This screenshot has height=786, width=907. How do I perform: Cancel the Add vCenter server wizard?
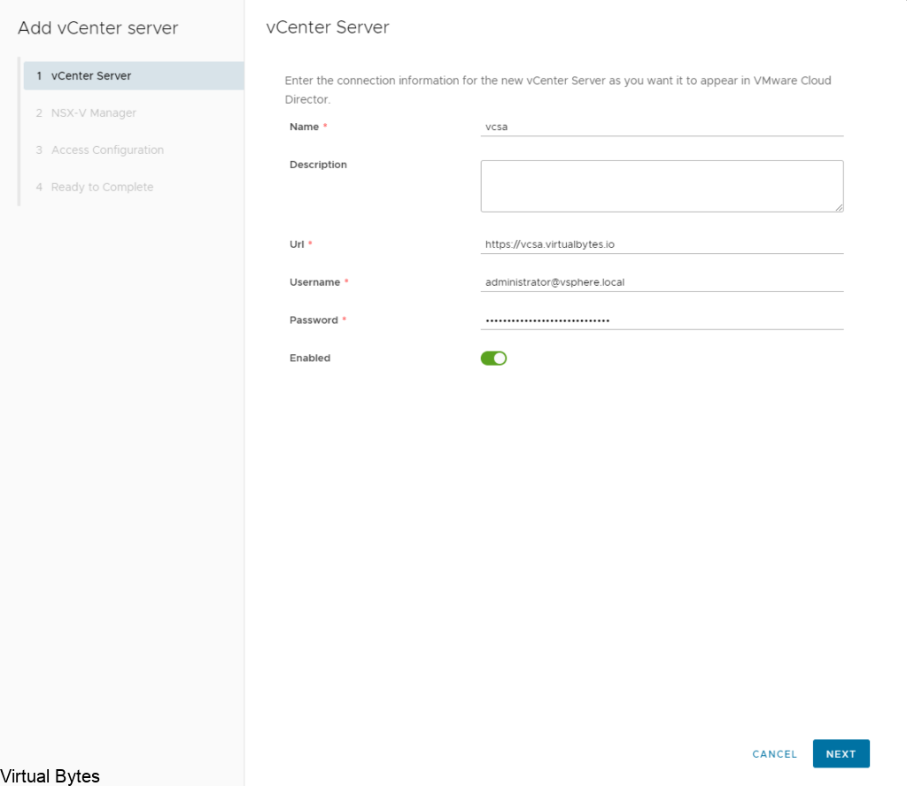click(774, 753)
